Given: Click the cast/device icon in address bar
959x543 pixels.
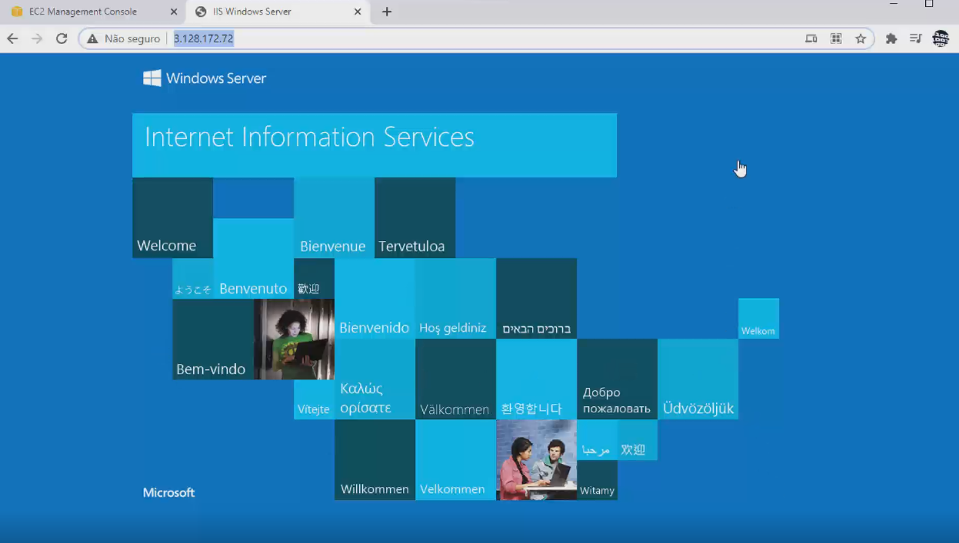Looking at the screenshot, I should click(x=811, y=38).
